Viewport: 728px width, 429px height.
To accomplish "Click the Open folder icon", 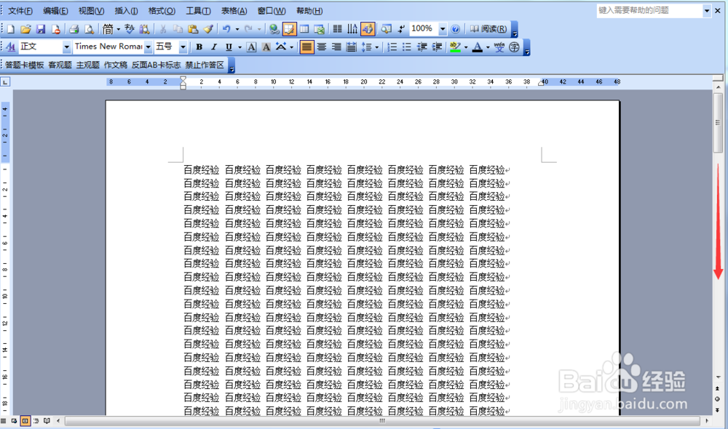I will tap(25, 29).
